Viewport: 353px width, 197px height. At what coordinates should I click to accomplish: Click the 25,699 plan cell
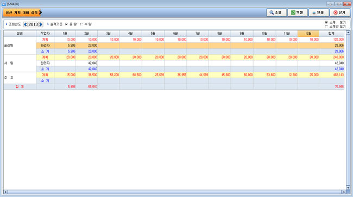tap(153, 75)
